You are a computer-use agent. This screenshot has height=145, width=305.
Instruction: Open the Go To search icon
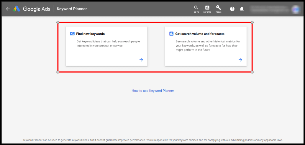pyautogui.click(x=196, y=9)
